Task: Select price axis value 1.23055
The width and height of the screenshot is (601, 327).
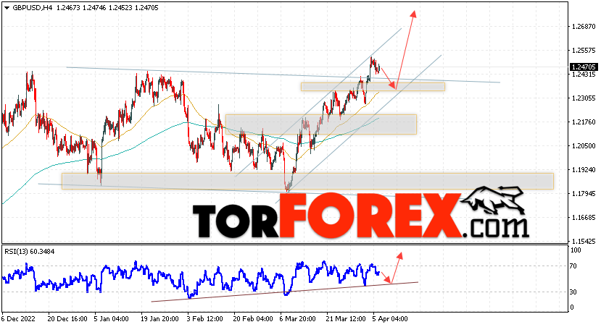Action: click(x=583, y=98)
